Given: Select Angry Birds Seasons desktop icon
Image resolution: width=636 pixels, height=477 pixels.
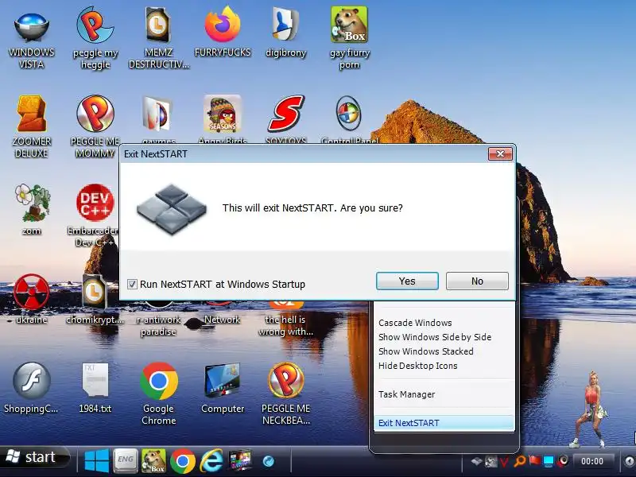Looking at the screenshot, I should [223, 120].
